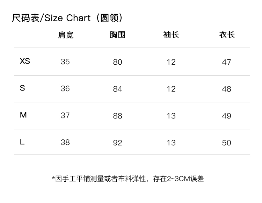Click the 衣长 column header

(x=227, y=35)
